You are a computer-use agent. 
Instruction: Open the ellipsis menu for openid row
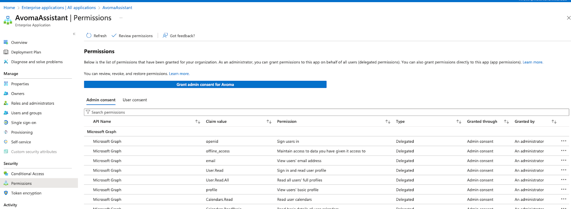tap(564, 141)
